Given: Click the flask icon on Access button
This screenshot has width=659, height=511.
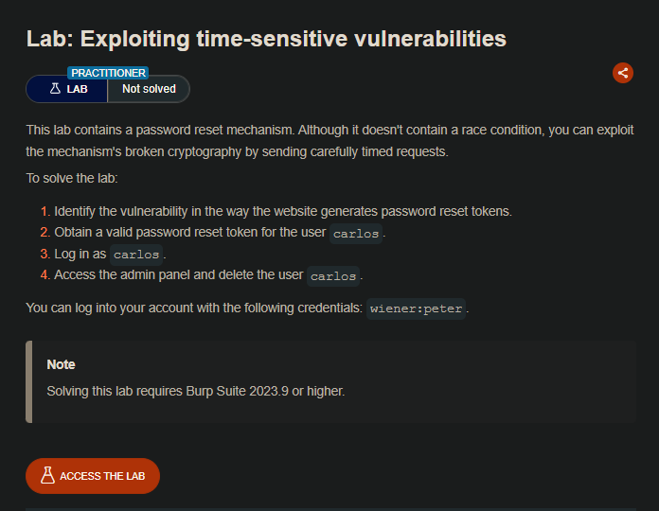Looking at the screenshot, I should (x=47, y=476).
